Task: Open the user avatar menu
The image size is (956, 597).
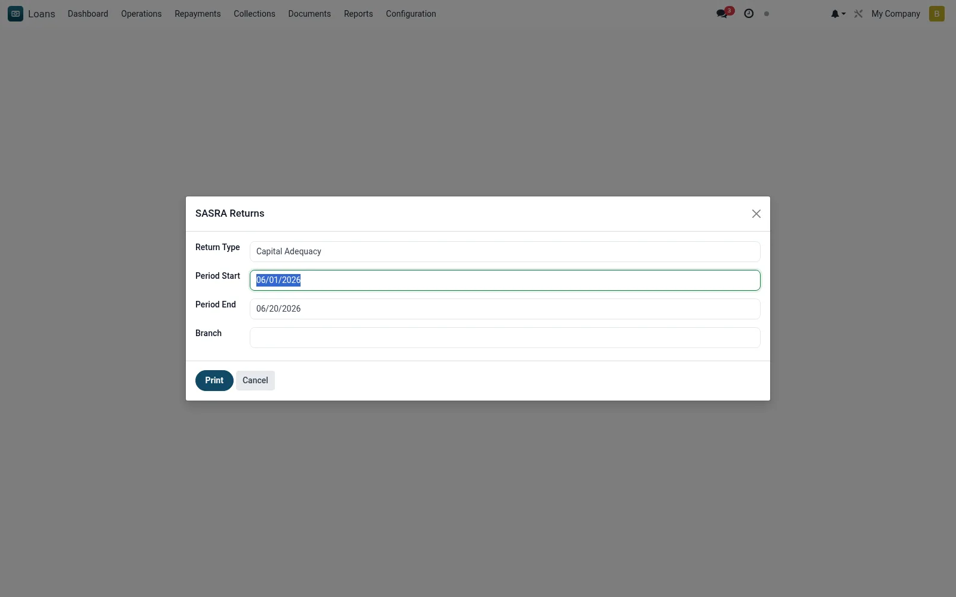Action: click(937, 14)
